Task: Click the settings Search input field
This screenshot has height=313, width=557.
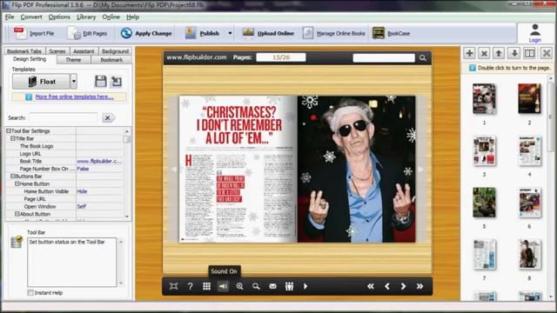Action: tap(64, 117)
